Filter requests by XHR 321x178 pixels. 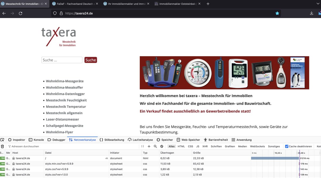[x=205, y=146]
